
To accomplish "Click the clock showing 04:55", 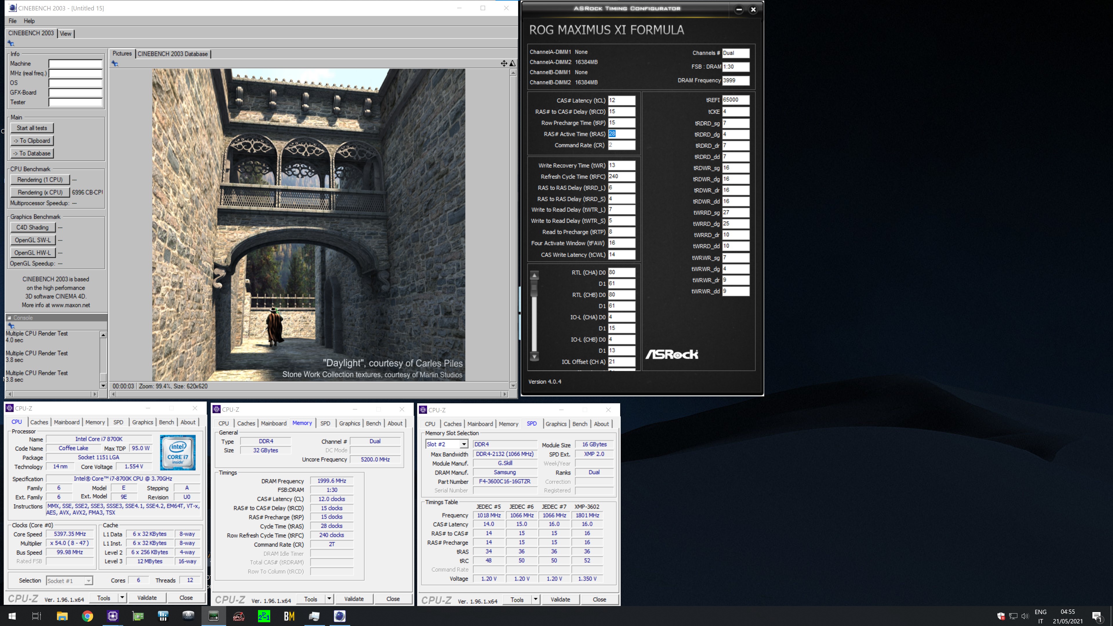I will coord(1067,612).
